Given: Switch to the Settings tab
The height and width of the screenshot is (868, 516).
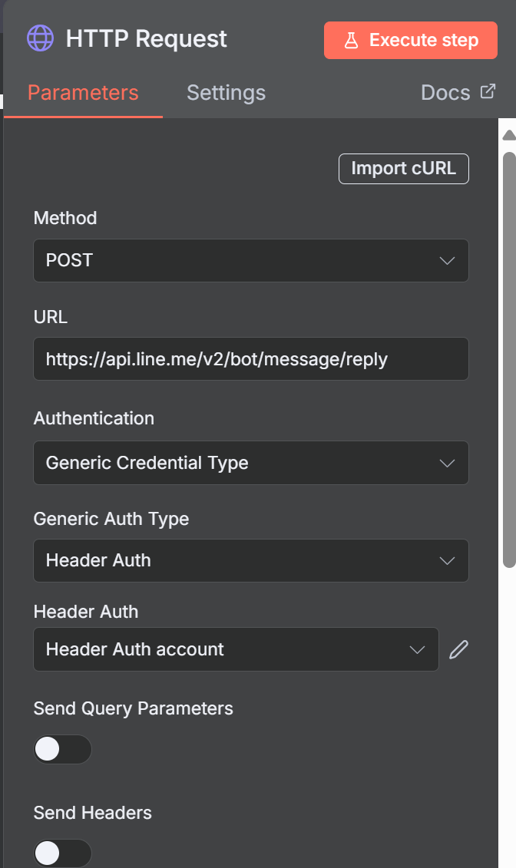Looking at the screenshot, I should tap(226, 93).
